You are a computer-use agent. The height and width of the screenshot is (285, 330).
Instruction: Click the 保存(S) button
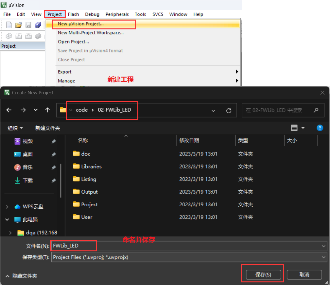coord(263,275)
